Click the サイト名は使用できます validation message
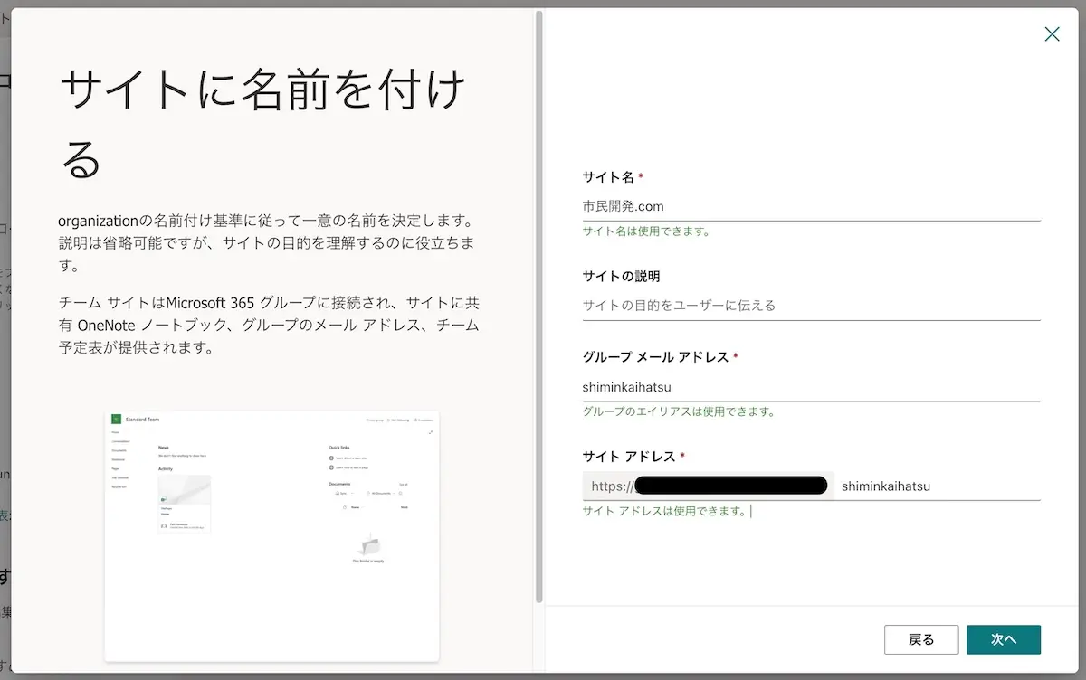This screenshot has height=680, width=1086. coord(646,231)
